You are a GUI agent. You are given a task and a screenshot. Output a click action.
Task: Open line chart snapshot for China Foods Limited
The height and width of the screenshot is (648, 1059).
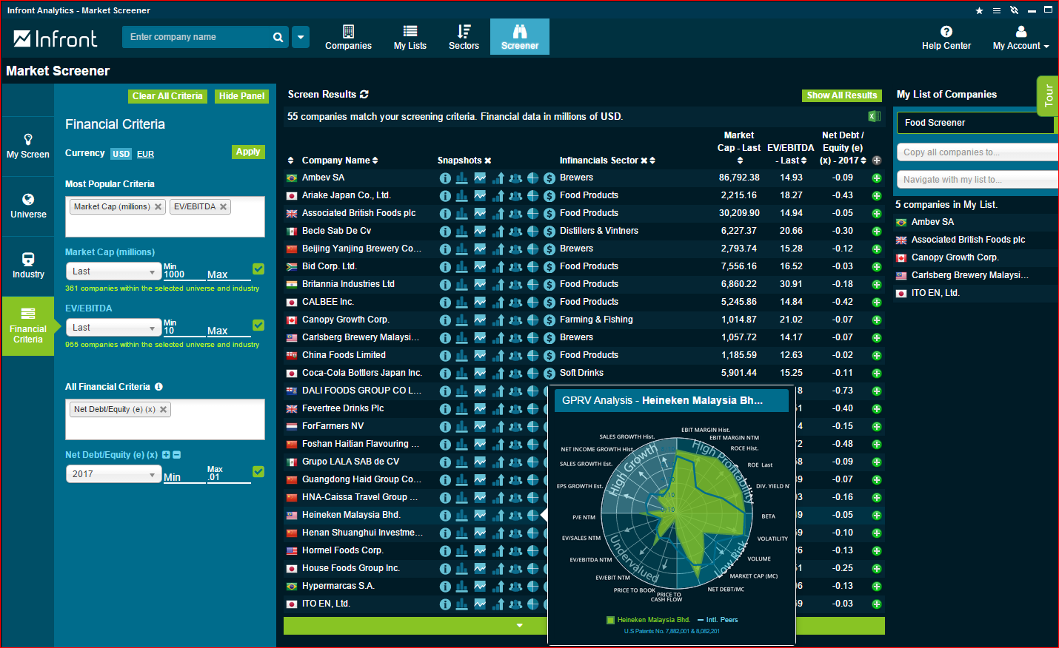(x=480, y=355)
